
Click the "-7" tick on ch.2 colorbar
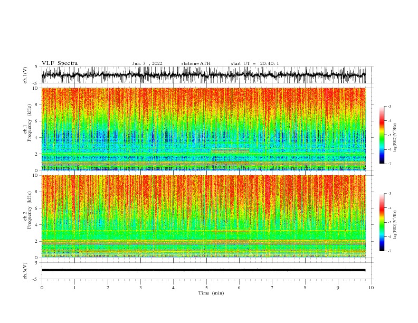389,251
